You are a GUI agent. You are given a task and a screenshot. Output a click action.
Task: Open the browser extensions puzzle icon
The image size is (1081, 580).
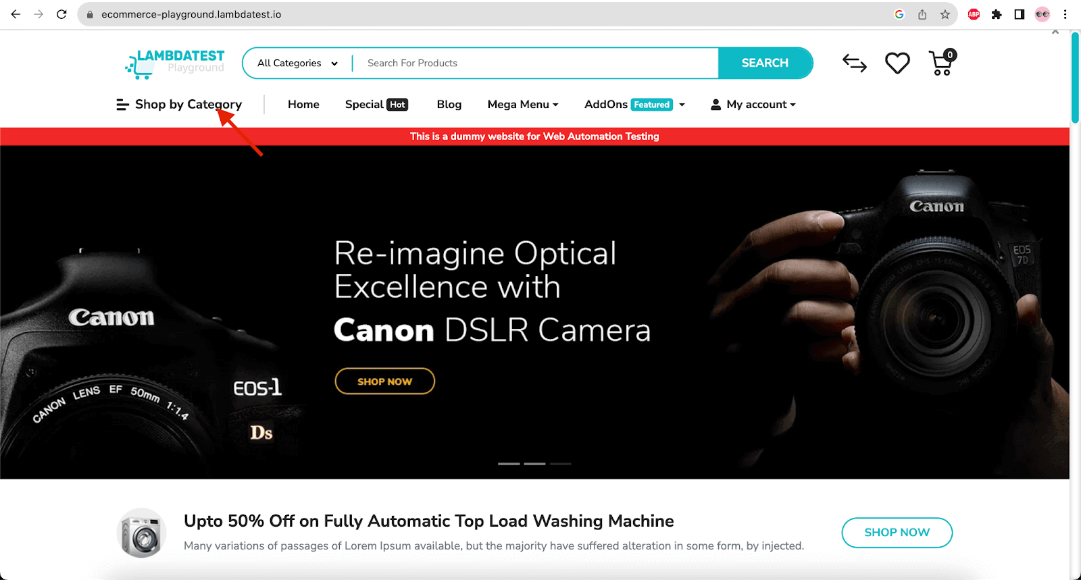point(997,14)
